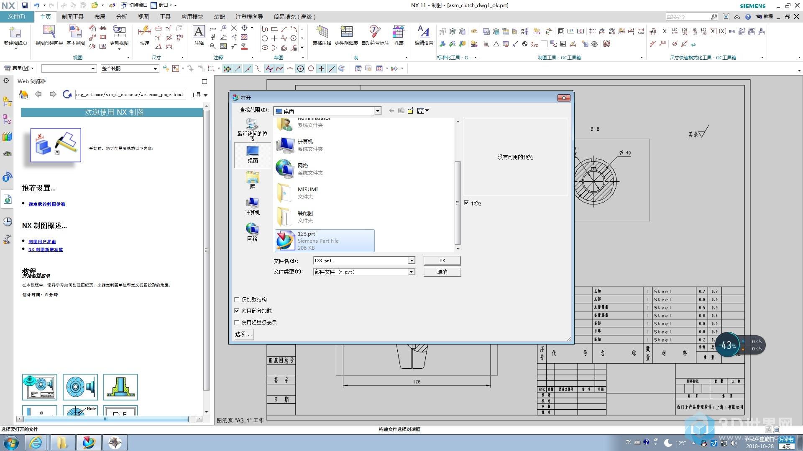This screenshot has width=803, height=451.
Task: Enable Use Lightweight Representations (使用轻量级表示)
Action: point(237,322)
